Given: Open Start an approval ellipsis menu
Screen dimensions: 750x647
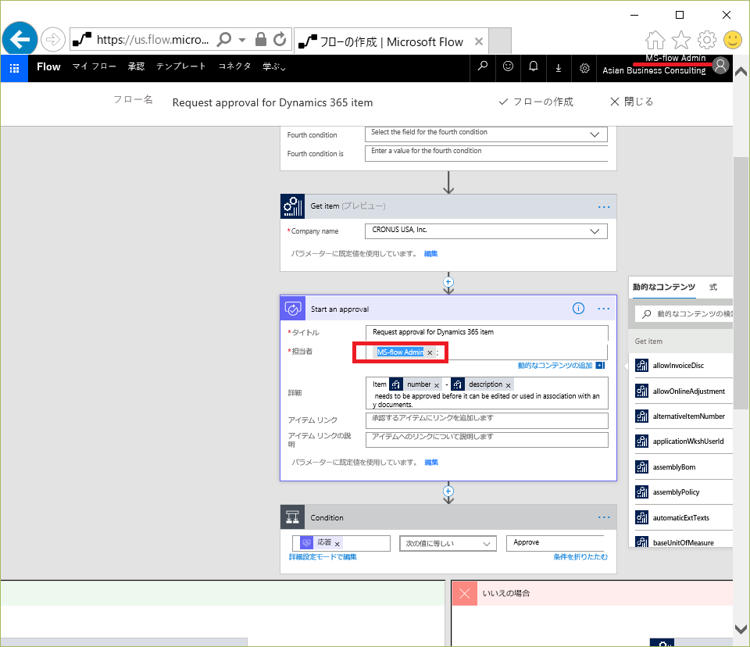Looking at the screenshot, I should pos(604,309).
